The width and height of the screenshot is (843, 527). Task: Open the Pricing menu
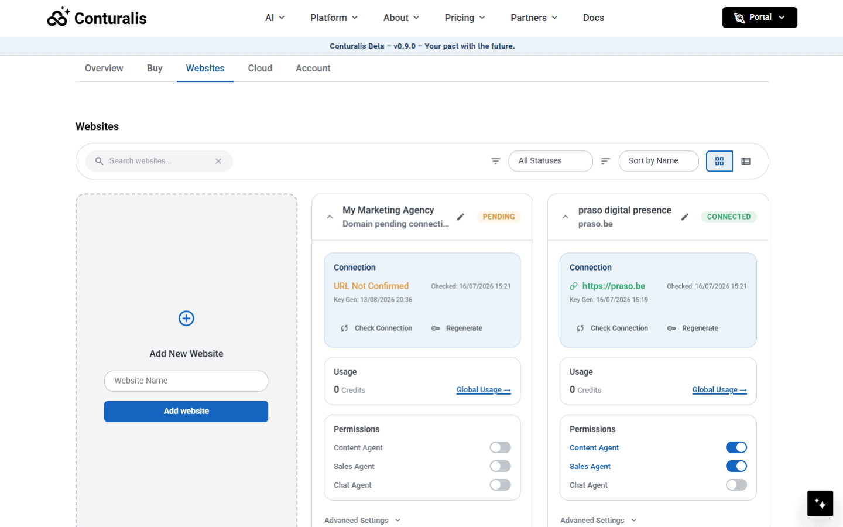click(x=465, y=18)
